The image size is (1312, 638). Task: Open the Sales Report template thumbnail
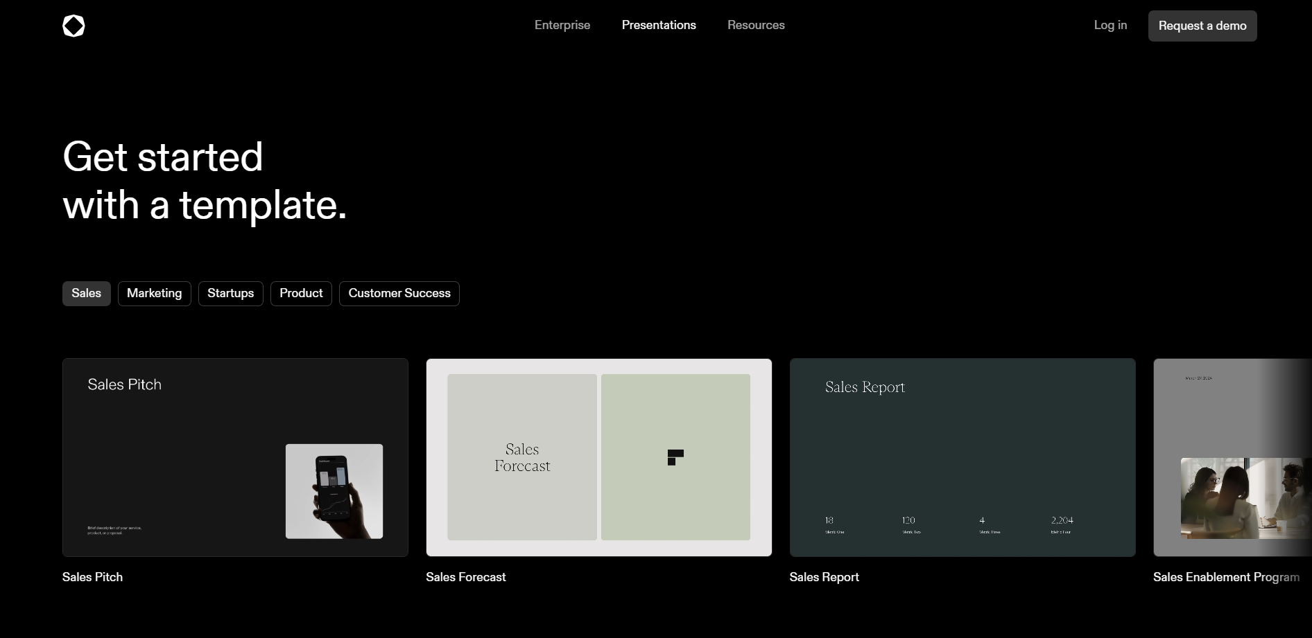click(963, 457)
